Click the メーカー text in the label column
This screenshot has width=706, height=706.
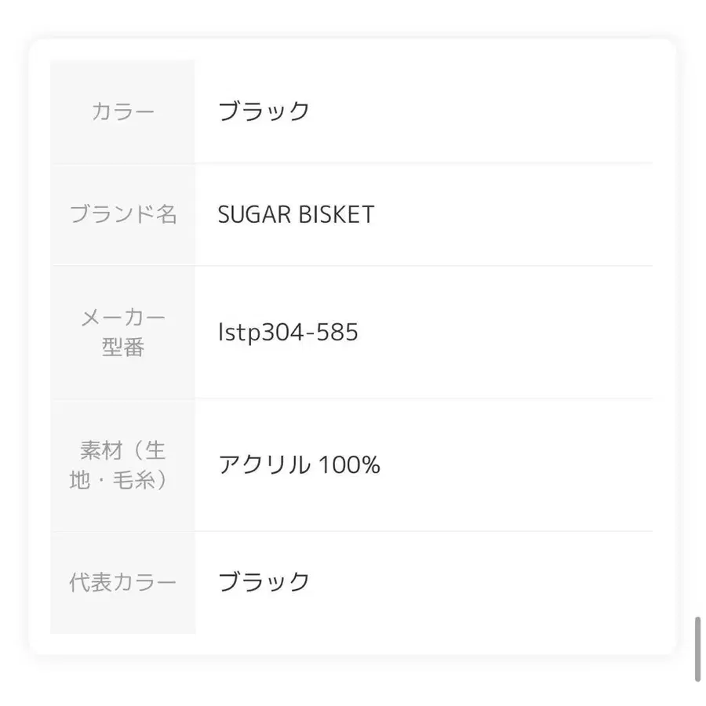[x=123, y=318]
